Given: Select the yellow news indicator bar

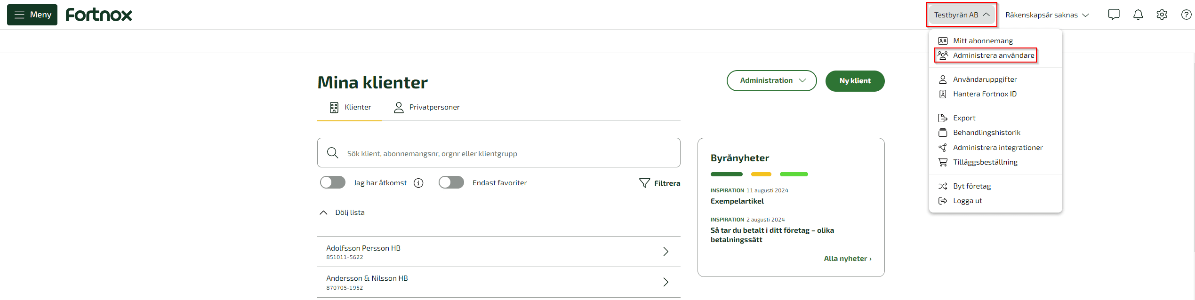Looking at the screenshot, I should [761, 174].
